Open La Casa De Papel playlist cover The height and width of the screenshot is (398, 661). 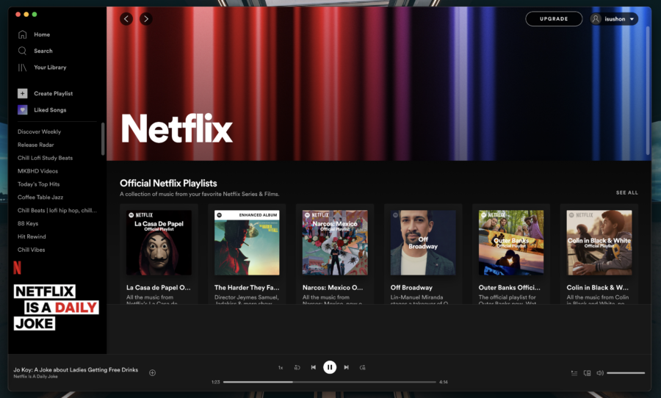click(x=159, y=242)
